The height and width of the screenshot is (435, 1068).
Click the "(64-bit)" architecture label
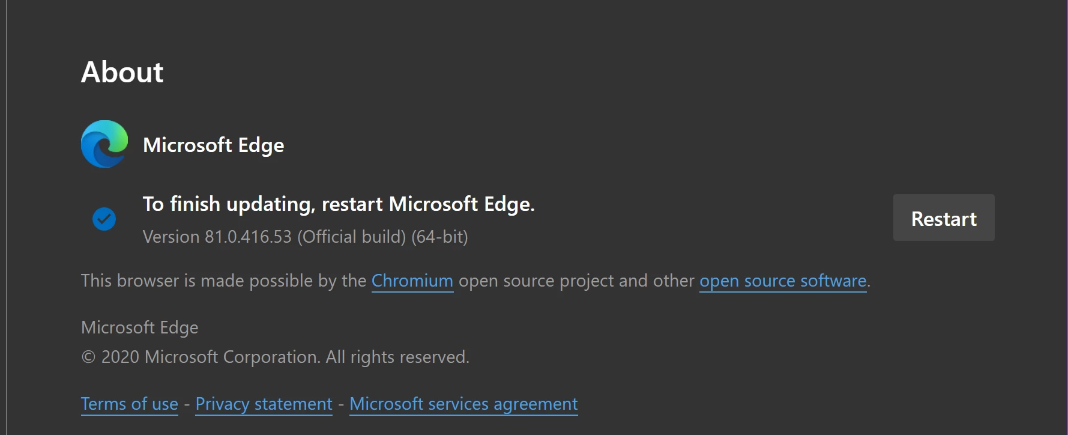[x=439, y=237]
